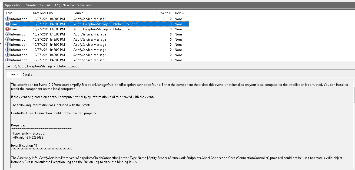Viewport: 355px width, 170px height.
Task: Click the Information icon on the fifth AptifyServicesMessage event
Action: [7, 50]
